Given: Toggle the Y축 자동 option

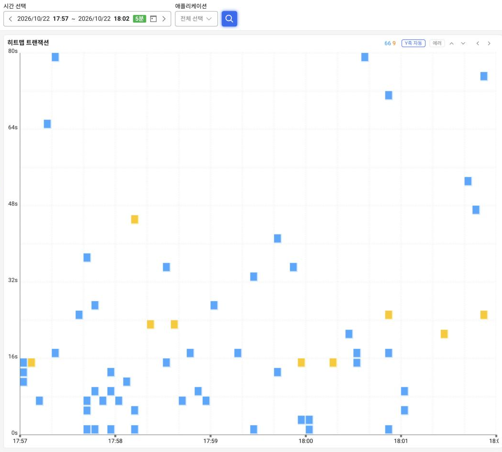Looking at the screenshot, I should point(413,43).
